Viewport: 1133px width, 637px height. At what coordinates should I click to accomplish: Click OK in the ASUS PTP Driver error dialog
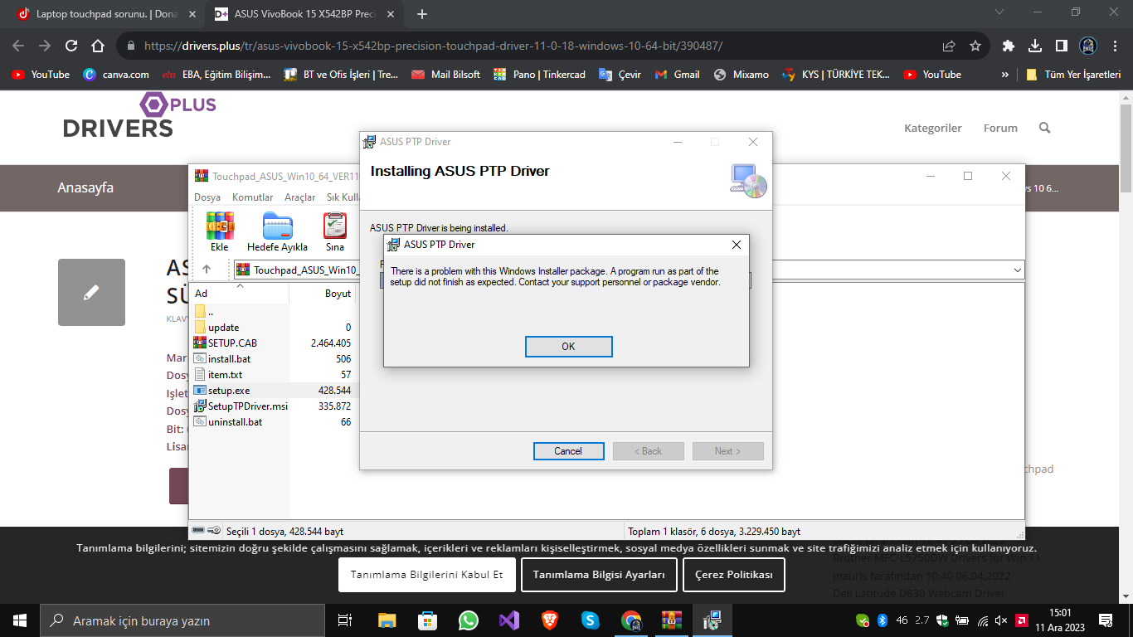click(568, 347)
